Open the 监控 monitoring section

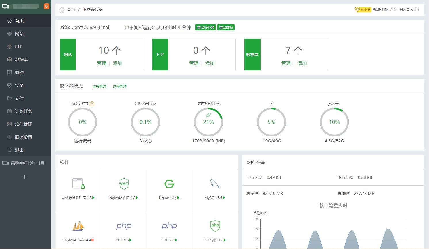[x=26, y=72]
